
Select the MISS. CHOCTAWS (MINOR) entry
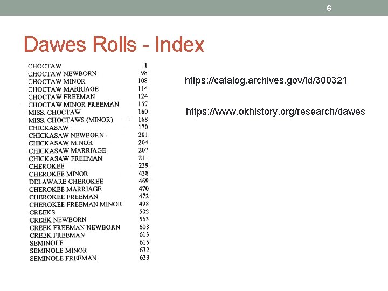point(71,120)
